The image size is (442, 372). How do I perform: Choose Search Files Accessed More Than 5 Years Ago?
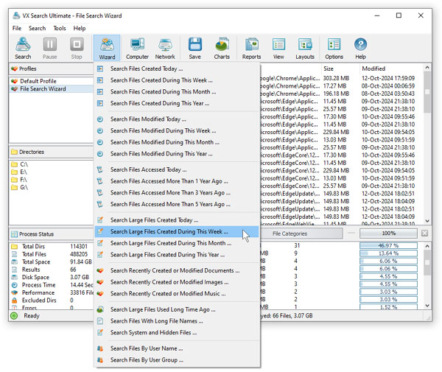(177, 204)
